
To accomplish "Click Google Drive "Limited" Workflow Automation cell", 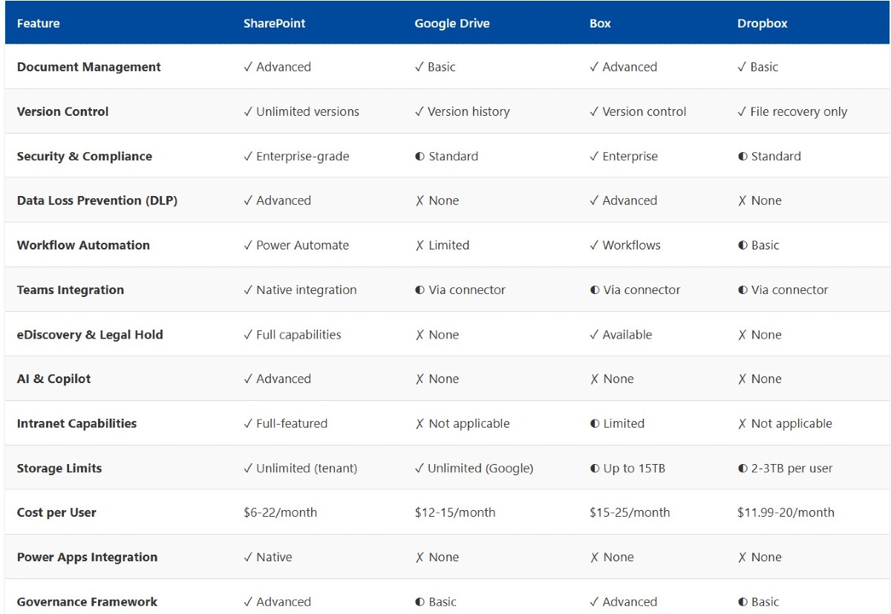I will [442, 245].
